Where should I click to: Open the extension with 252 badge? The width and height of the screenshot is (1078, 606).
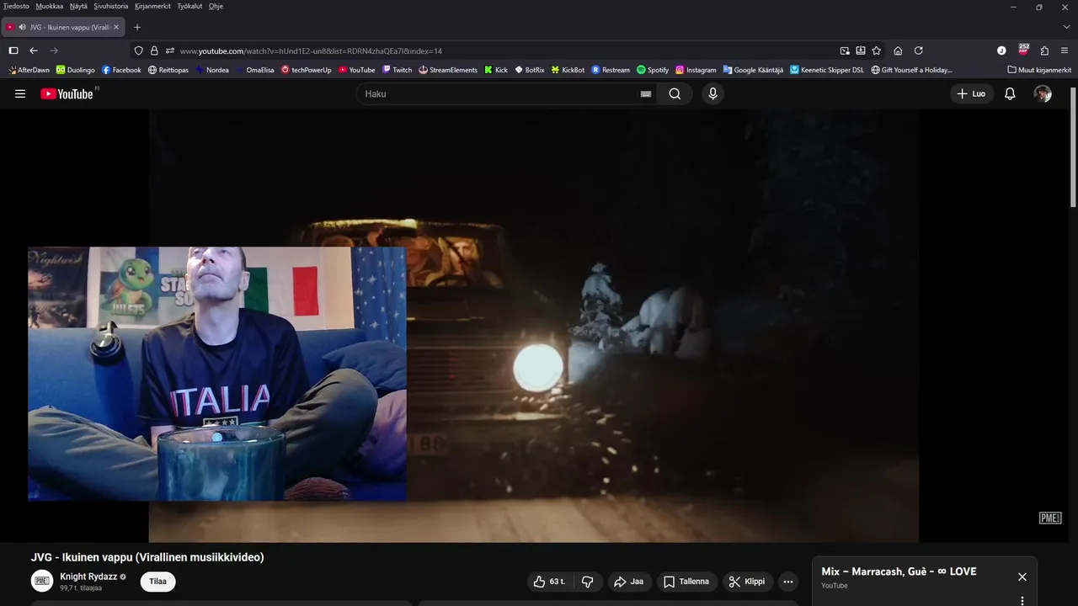coord(1023,50)
